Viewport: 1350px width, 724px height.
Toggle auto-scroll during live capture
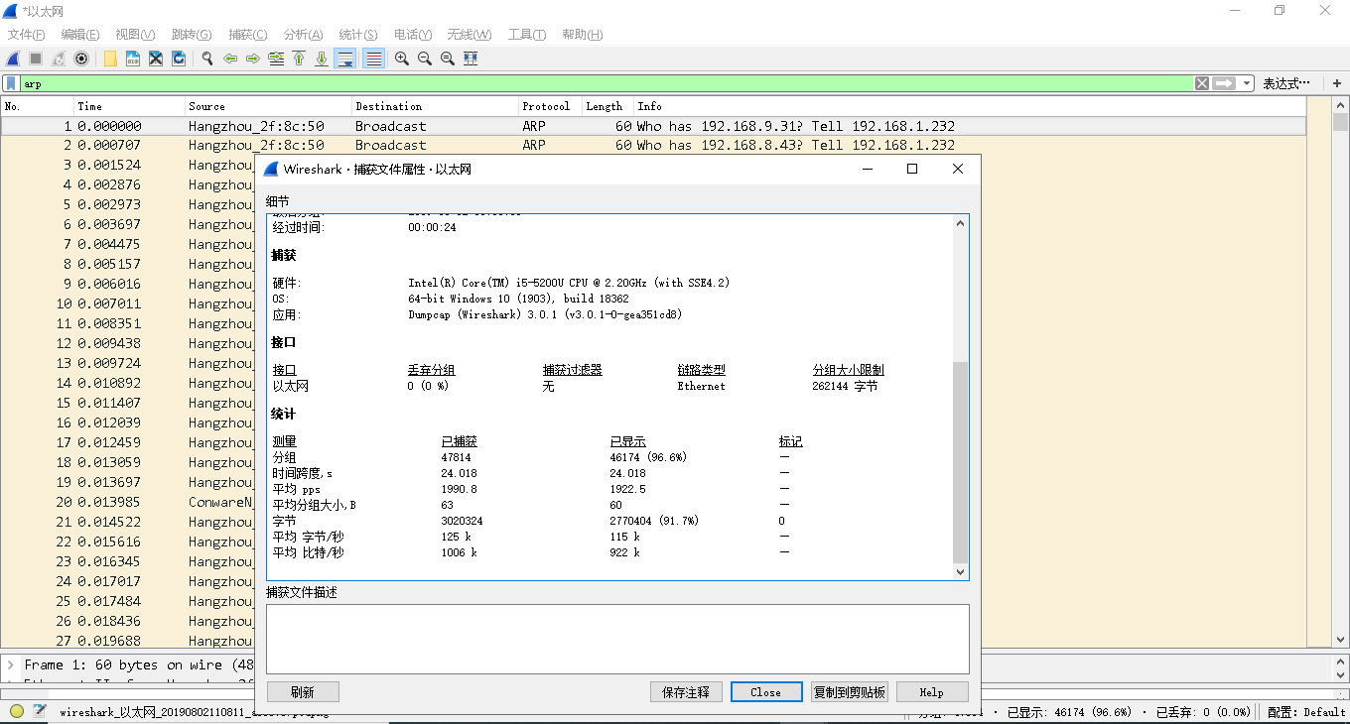(345, 59)
